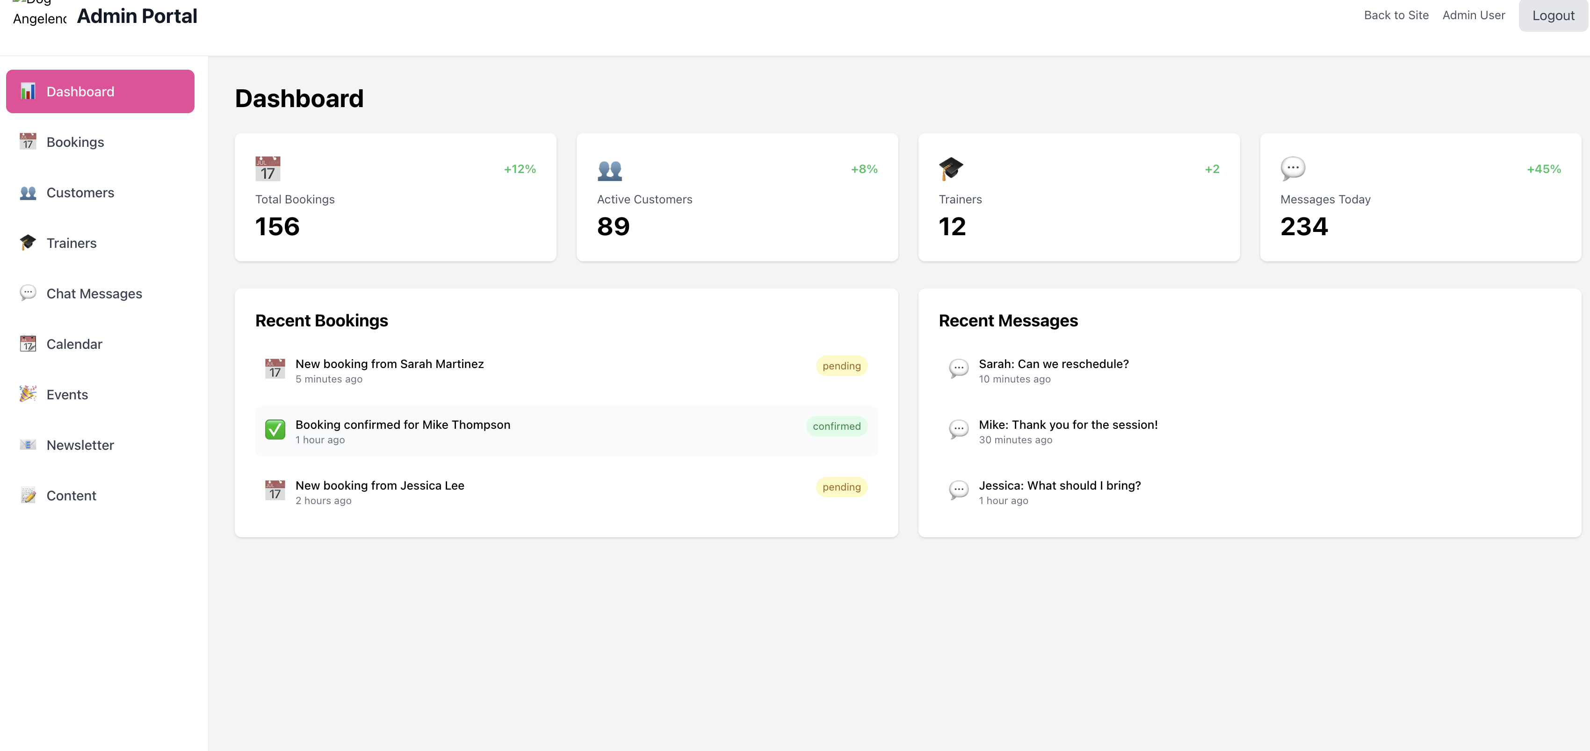Click the Content memo icon in sidebar

tap(28, 496)
